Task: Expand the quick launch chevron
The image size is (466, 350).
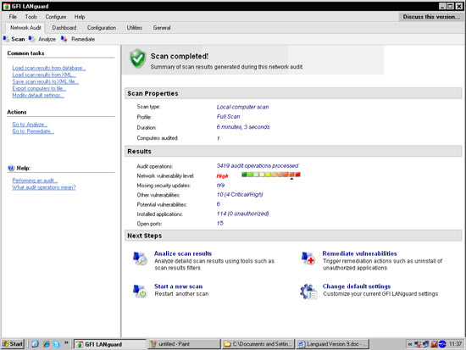Action: click(66, 343)
